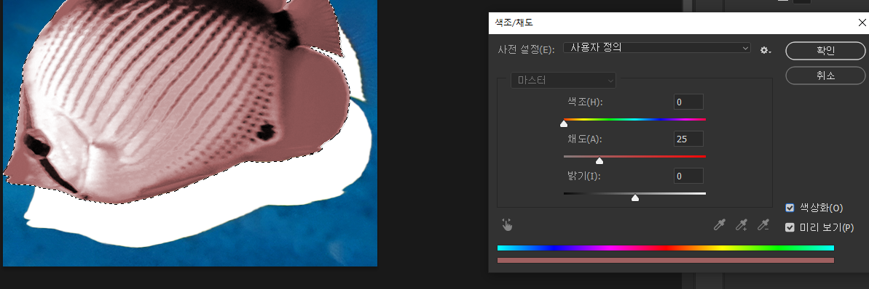Click the 밝기(I) value field

tap(688, 176)
